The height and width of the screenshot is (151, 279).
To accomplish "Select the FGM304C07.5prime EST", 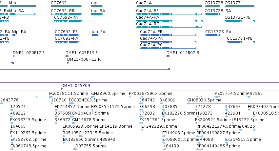I will [72, 117].
